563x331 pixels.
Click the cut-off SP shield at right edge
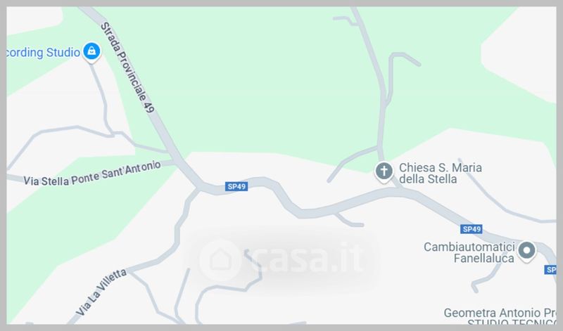coord(550,270)
